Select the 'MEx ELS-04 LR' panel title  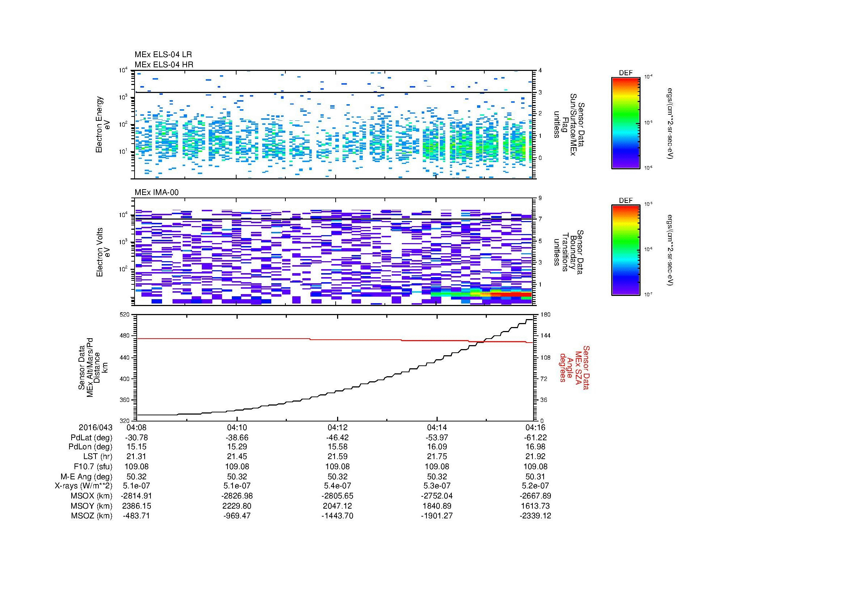tap(163, 55)
